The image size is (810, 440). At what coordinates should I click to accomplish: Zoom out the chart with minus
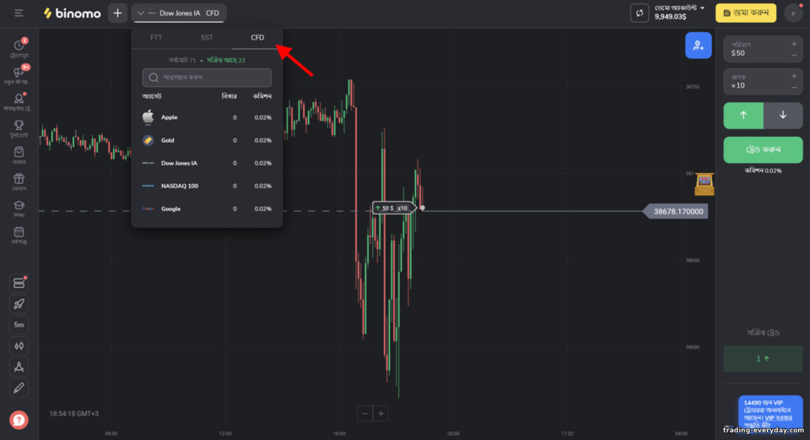(x=365, y=414)
